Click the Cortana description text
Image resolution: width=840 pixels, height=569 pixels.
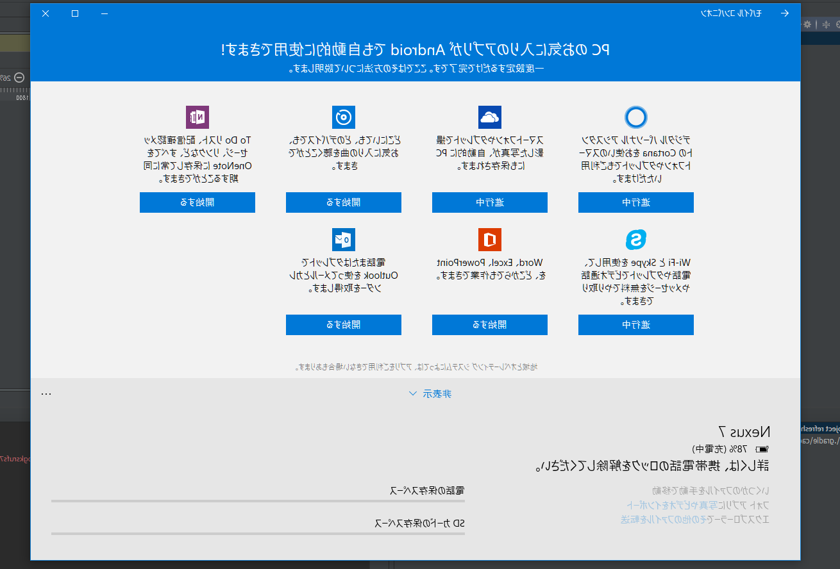[636, 159]
